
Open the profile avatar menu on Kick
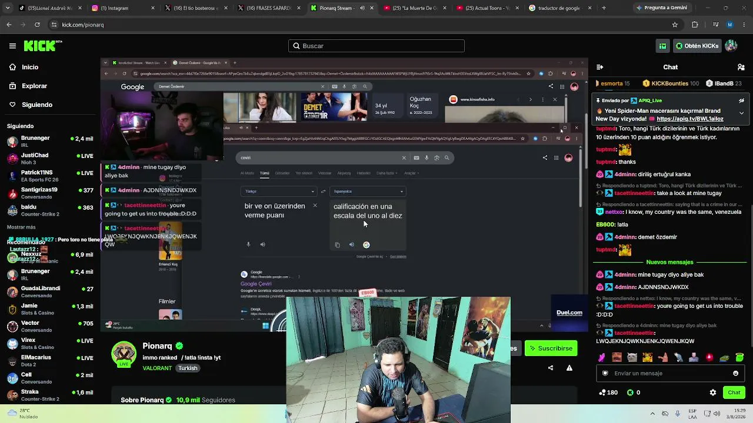(x=731, y=46)
